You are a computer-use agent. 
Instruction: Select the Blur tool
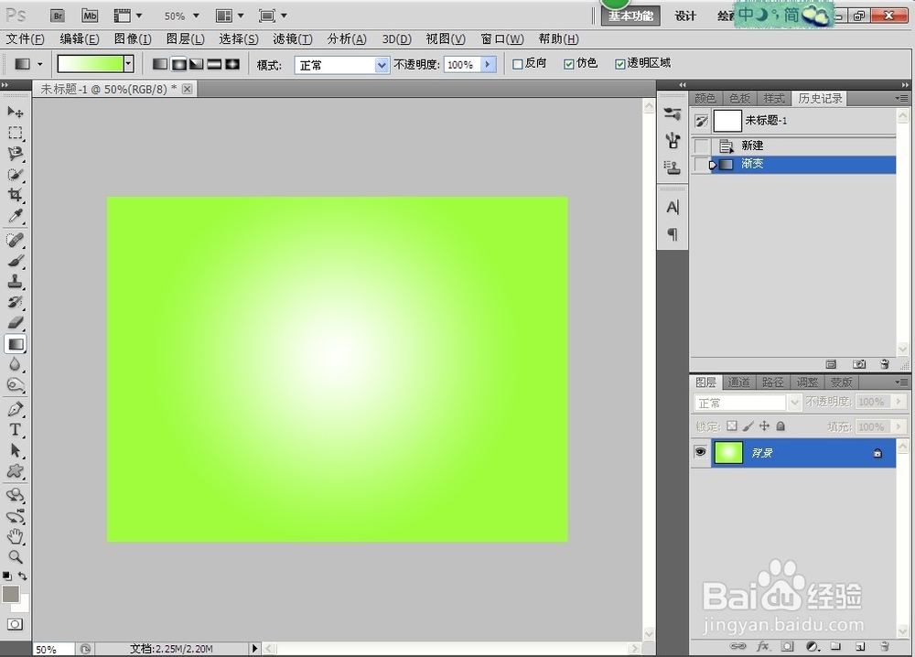click(16, 365)
